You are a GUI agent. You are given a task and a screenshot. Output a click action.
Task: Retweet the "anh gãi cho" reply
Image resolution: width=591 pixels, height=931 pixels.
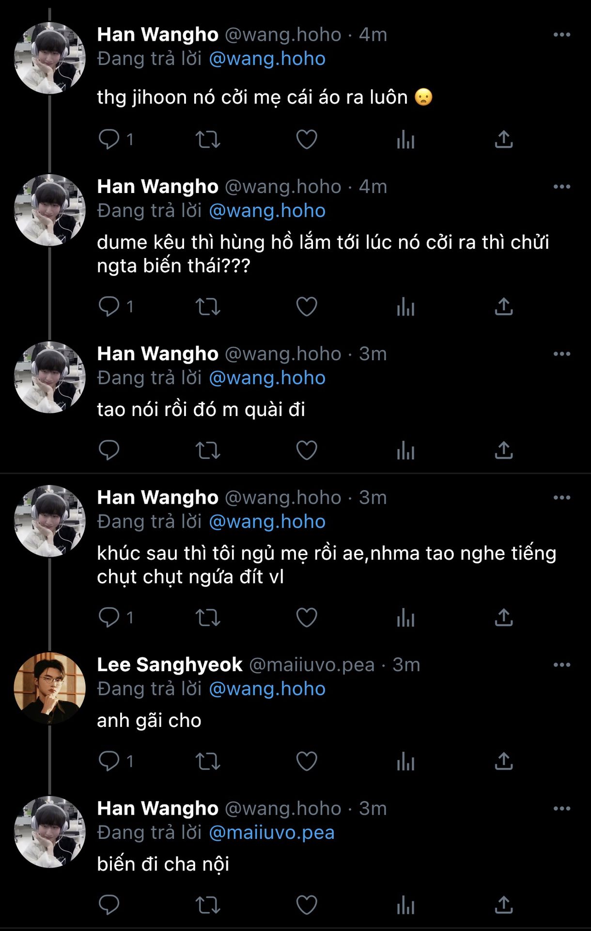(x=208, y=761)
